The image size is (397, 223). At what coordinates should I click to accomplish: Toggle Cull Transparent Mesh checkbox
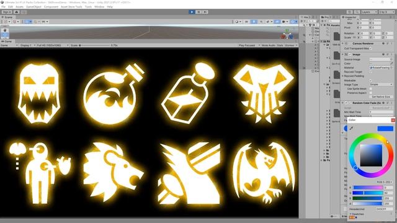(371, 48)
